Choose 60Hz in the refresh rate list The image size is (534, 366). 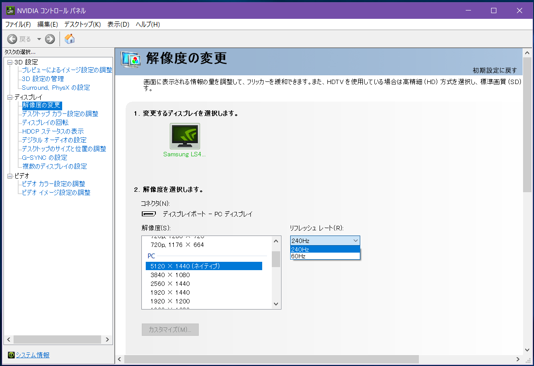tap(325, 256)
